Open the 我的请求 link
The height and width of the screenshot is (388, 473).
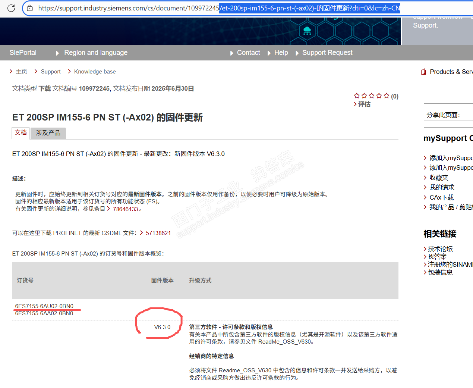pos(442,187)
